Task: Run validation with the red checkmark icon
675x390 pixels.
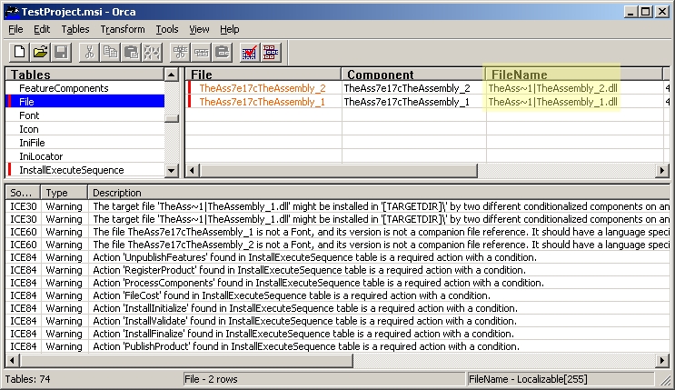Action: [x=250, y=53]
